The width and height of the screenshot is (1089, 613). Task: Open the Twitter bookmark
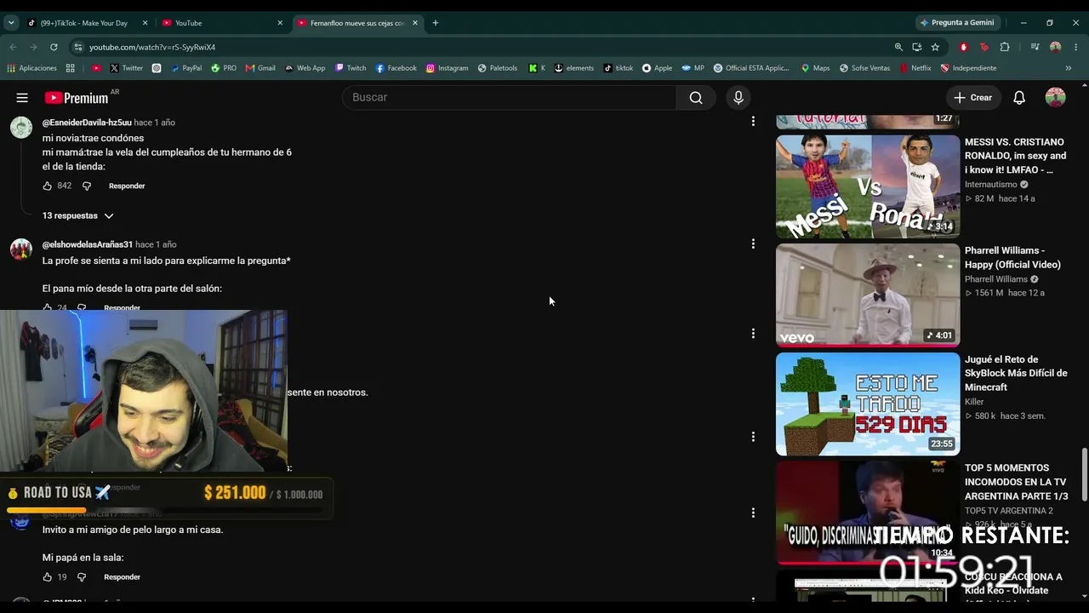[126, 68]
